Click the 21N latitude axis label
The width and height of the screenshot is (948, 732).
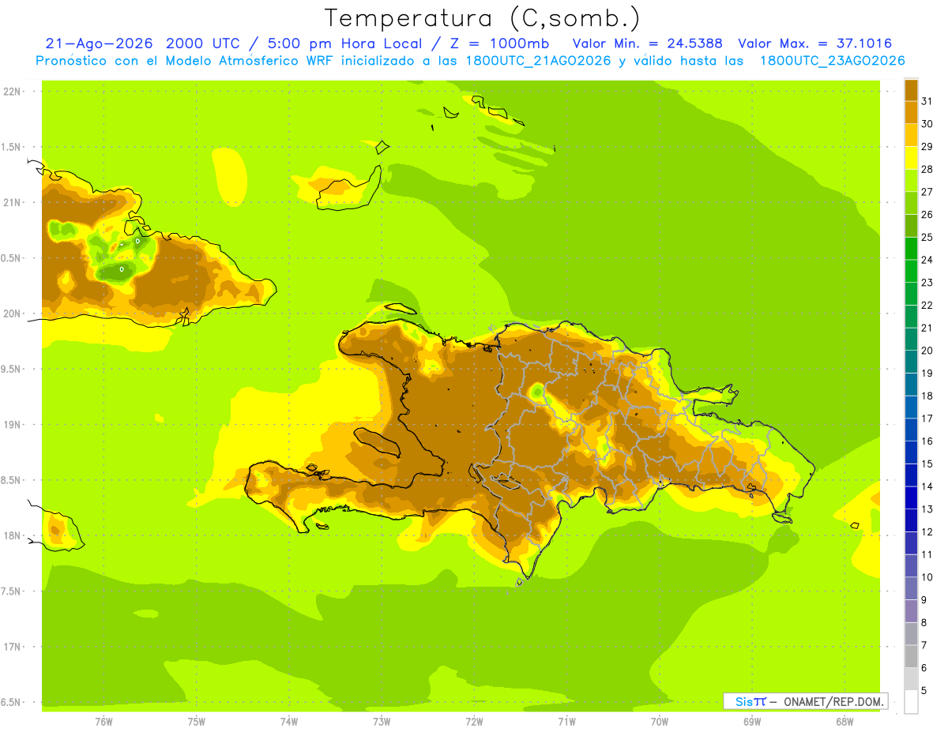click(x=12, y=203)
